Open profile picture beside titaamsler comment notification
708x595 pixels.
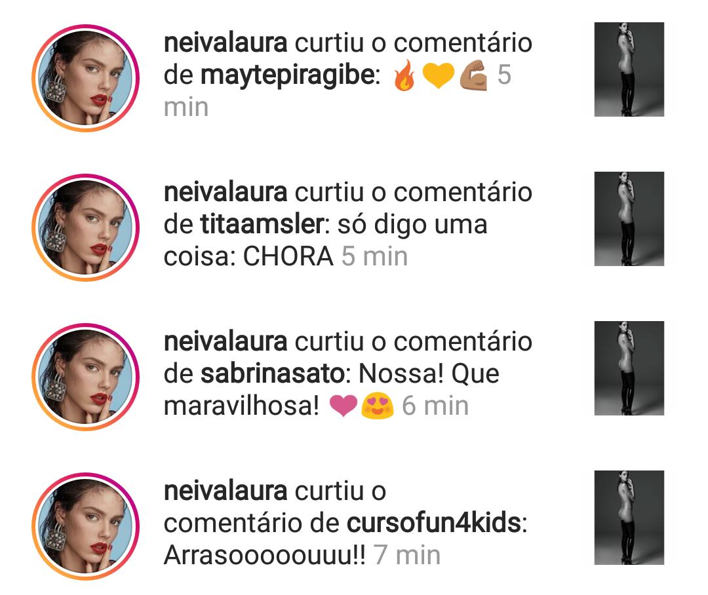click(x=85, y=227)
